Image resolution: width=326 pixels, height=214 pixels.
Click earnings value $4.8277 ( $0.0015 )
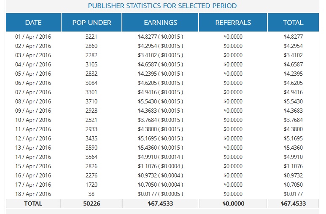pyautogui.click(x=160, y=37)
